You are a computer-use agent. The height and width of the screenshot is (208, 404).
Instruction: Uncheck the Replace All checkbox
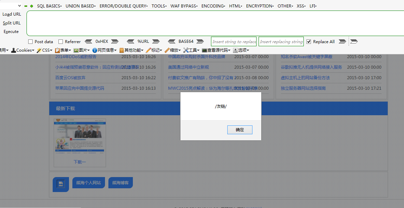[x=309, y=41]
